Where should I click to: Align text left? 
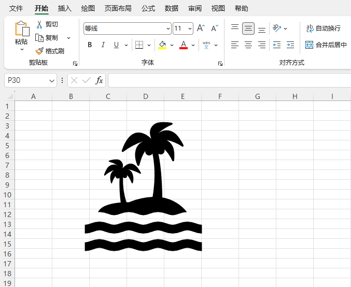235,45
